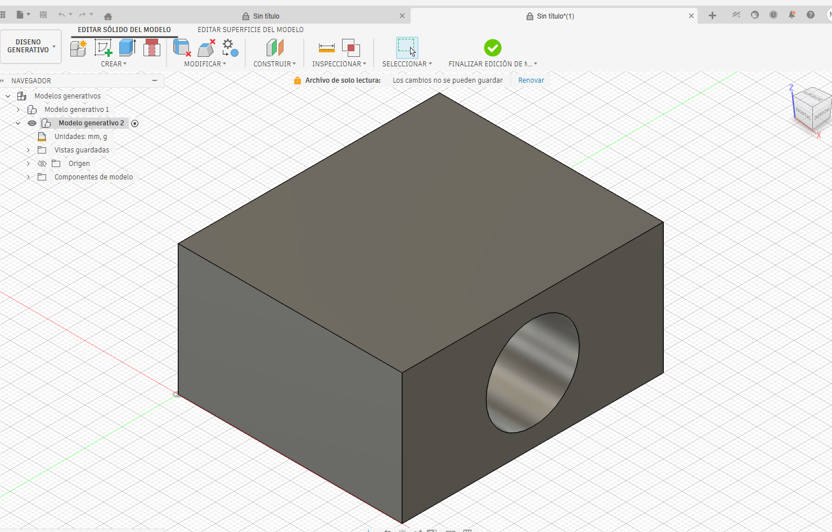Select the create sketch tool

coord(103,48)
